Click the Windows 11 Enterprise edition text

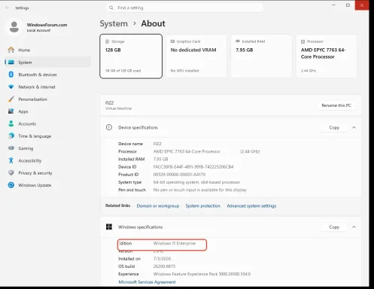point(175,243)
